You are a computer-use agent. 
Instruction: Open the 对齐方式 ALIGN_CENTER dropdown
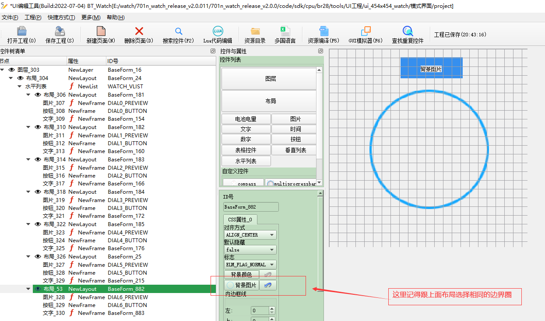pyautogui.click(x=250, y=235)
